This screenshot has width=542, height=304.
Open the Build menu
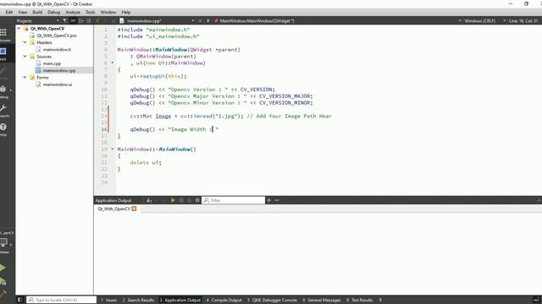point(37,12)
